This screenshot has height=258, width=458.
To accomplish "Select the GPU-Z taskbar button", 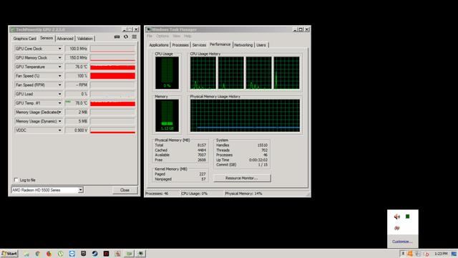I will click(129, 254).
